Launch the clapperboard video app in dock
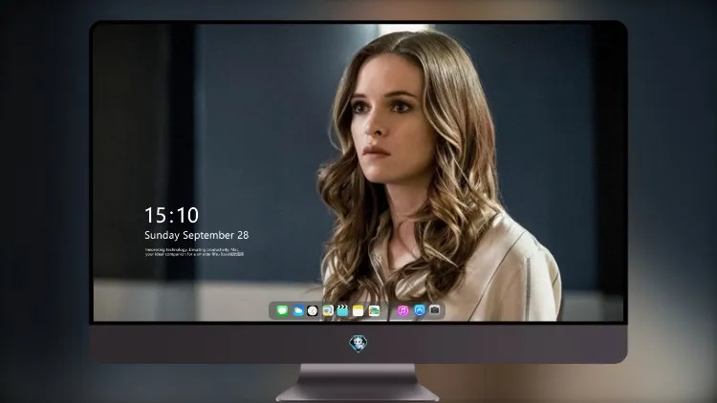 (x=342, y=311)
